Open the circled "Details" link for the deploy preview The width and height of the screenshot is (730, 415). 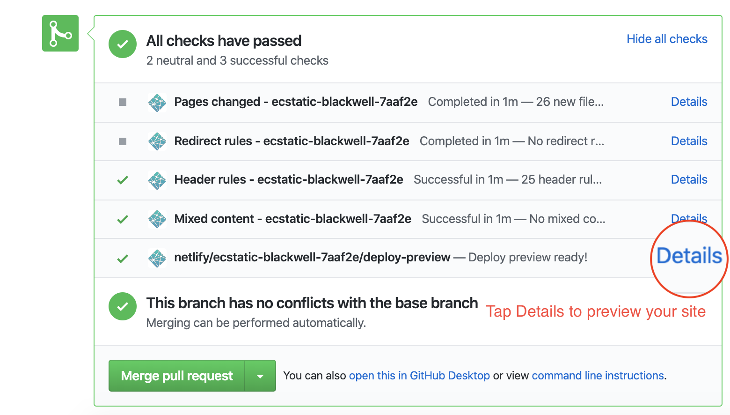coord(689,256)
